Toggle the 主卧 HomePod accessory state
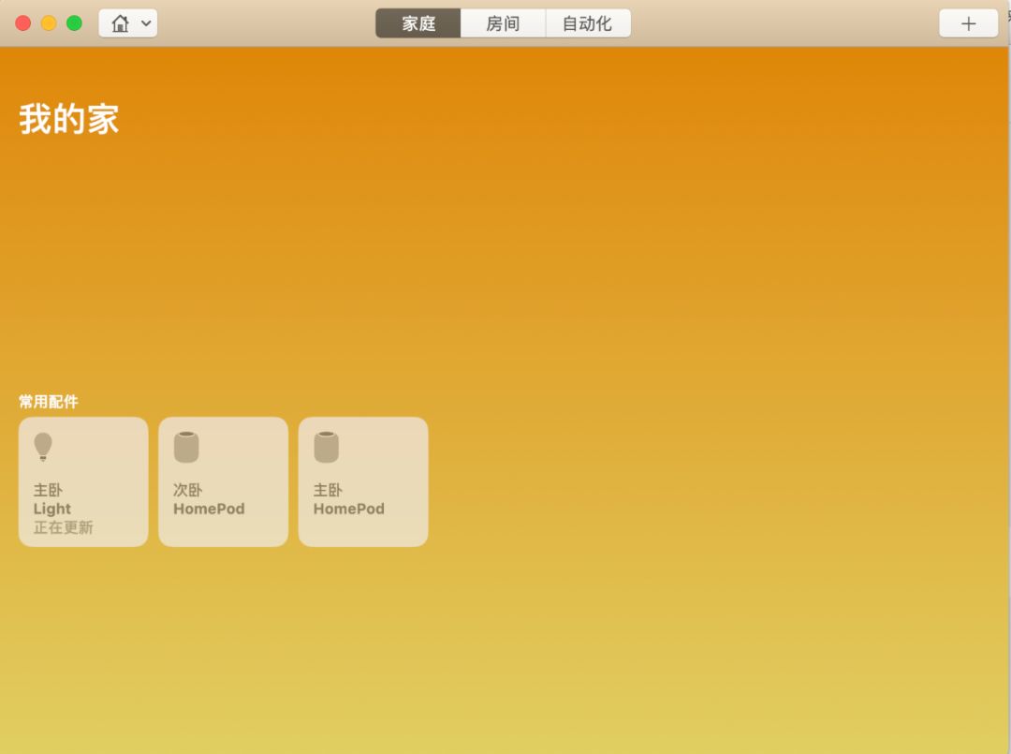1011x754 pixels. [363, 481]
